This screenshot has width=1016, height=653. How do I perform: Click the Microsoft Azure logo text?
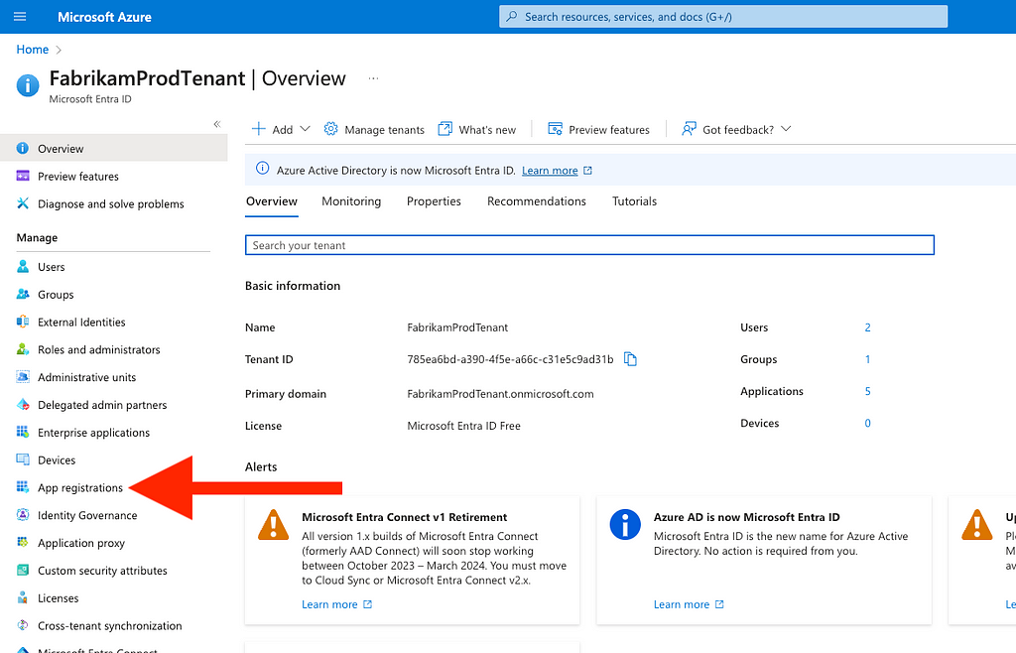click(x=104, y=17)
